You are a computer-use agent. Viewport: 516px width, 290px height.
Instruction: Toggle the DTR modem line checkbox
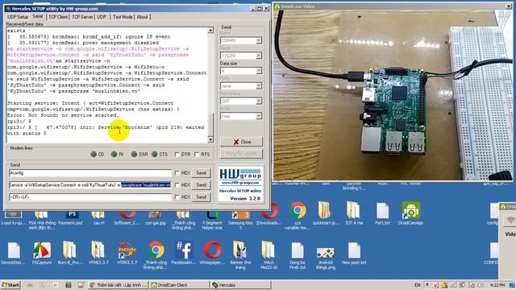[x=177, y=154]
